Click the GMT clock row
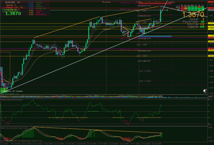This screenshot has height=145, width=214. 34,12
